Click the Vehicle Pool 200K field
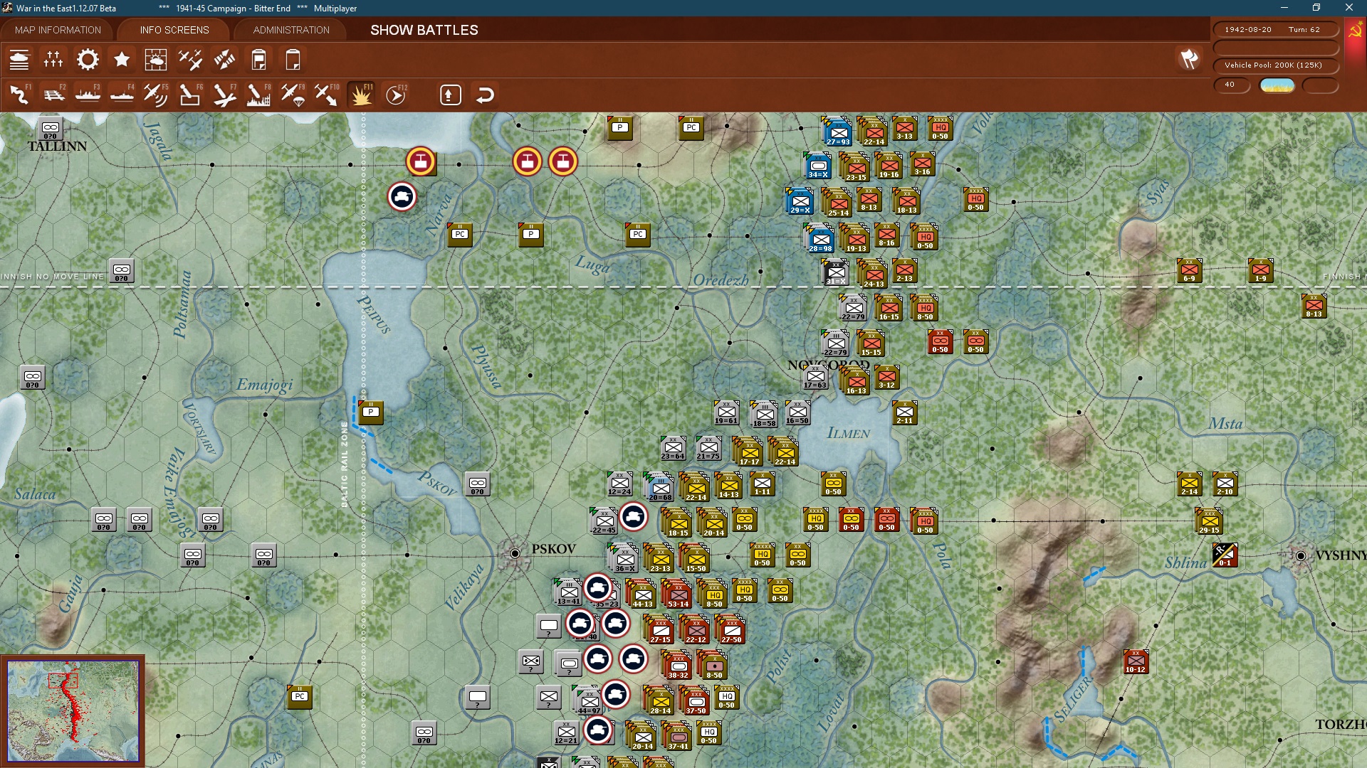Screen dimensions: 1367x768 (x=1276, y=65)
